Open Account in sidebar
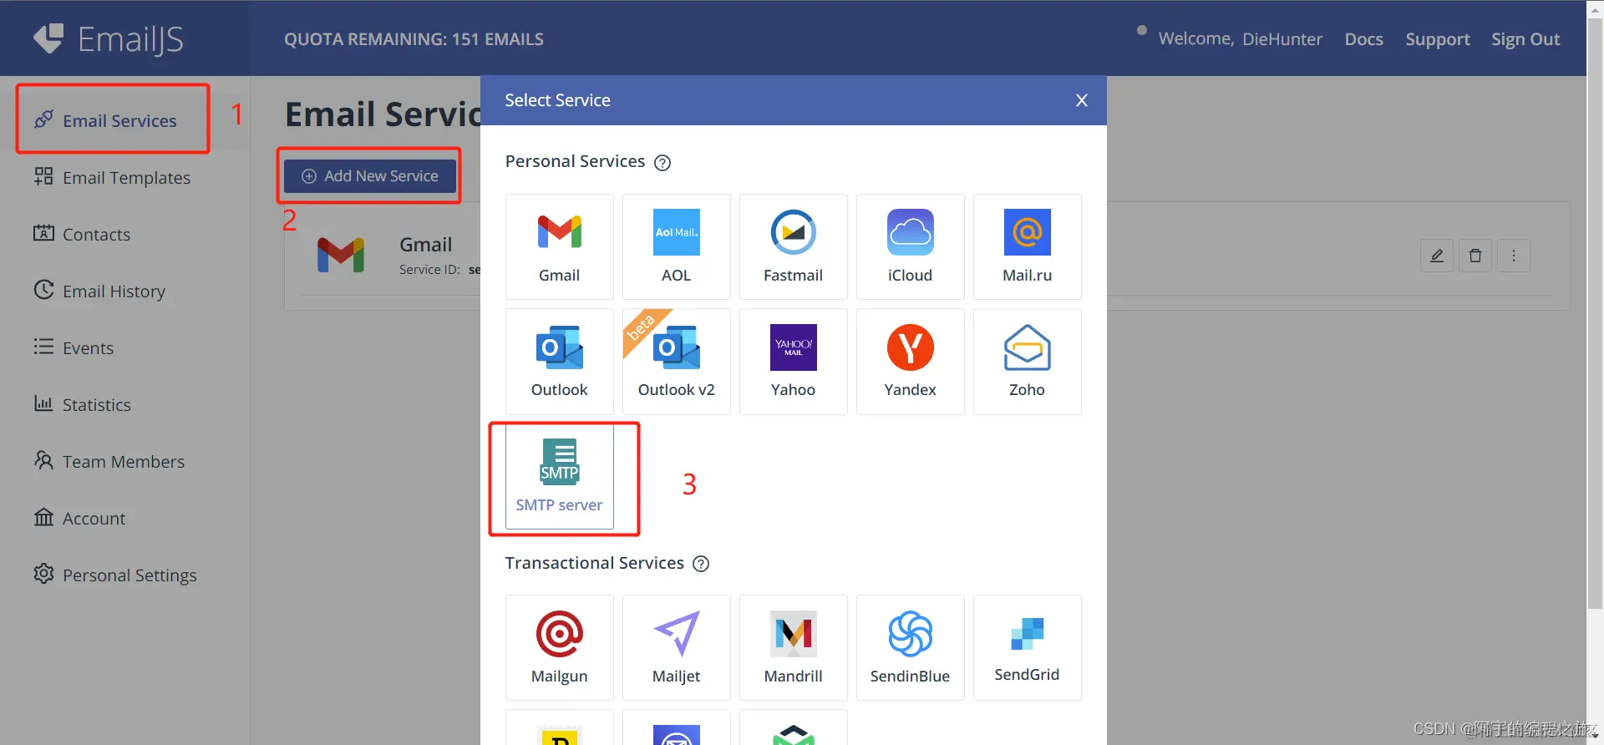1604x745 pixels. pyautogui.click(x=79, y=519)
